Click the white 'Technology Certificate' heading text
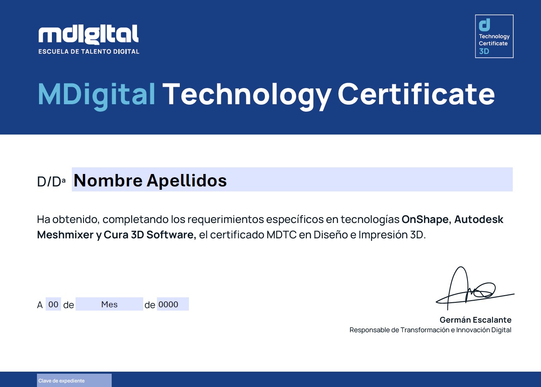Viewport: 541px width, 387px height. pos(328,94)
